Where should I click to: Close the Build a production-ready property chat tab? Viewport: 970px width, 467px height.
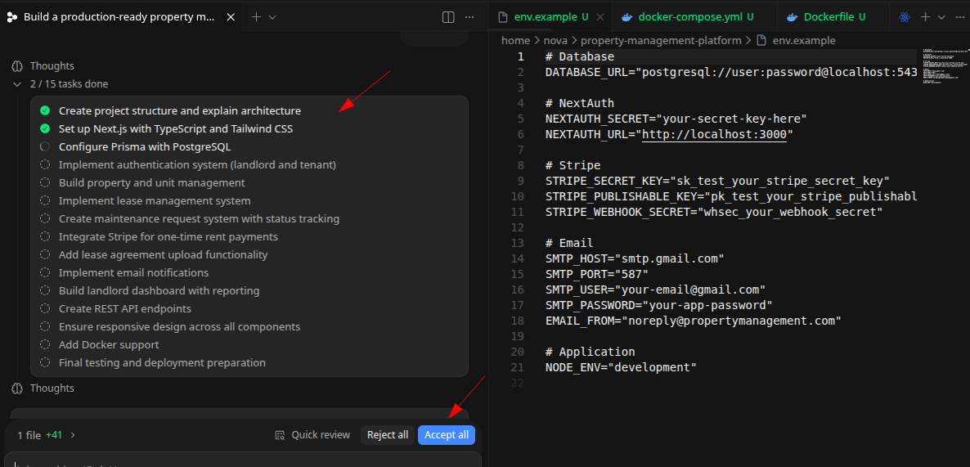tap(231, 17)
